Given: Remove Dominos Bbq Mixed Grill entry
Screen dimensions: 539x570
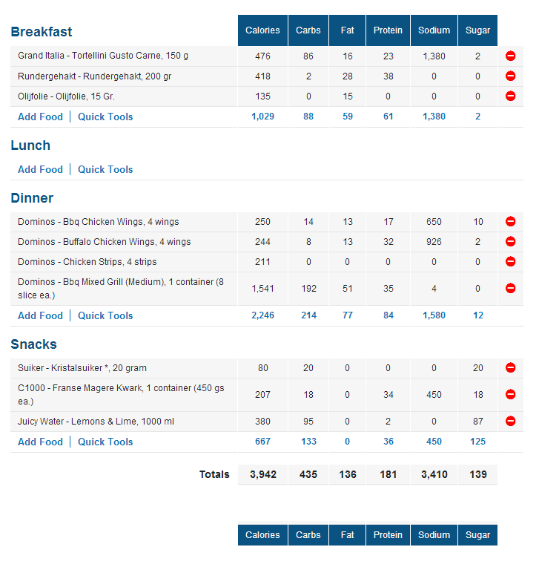Looking at the screenshot, I should pos(510,288).
